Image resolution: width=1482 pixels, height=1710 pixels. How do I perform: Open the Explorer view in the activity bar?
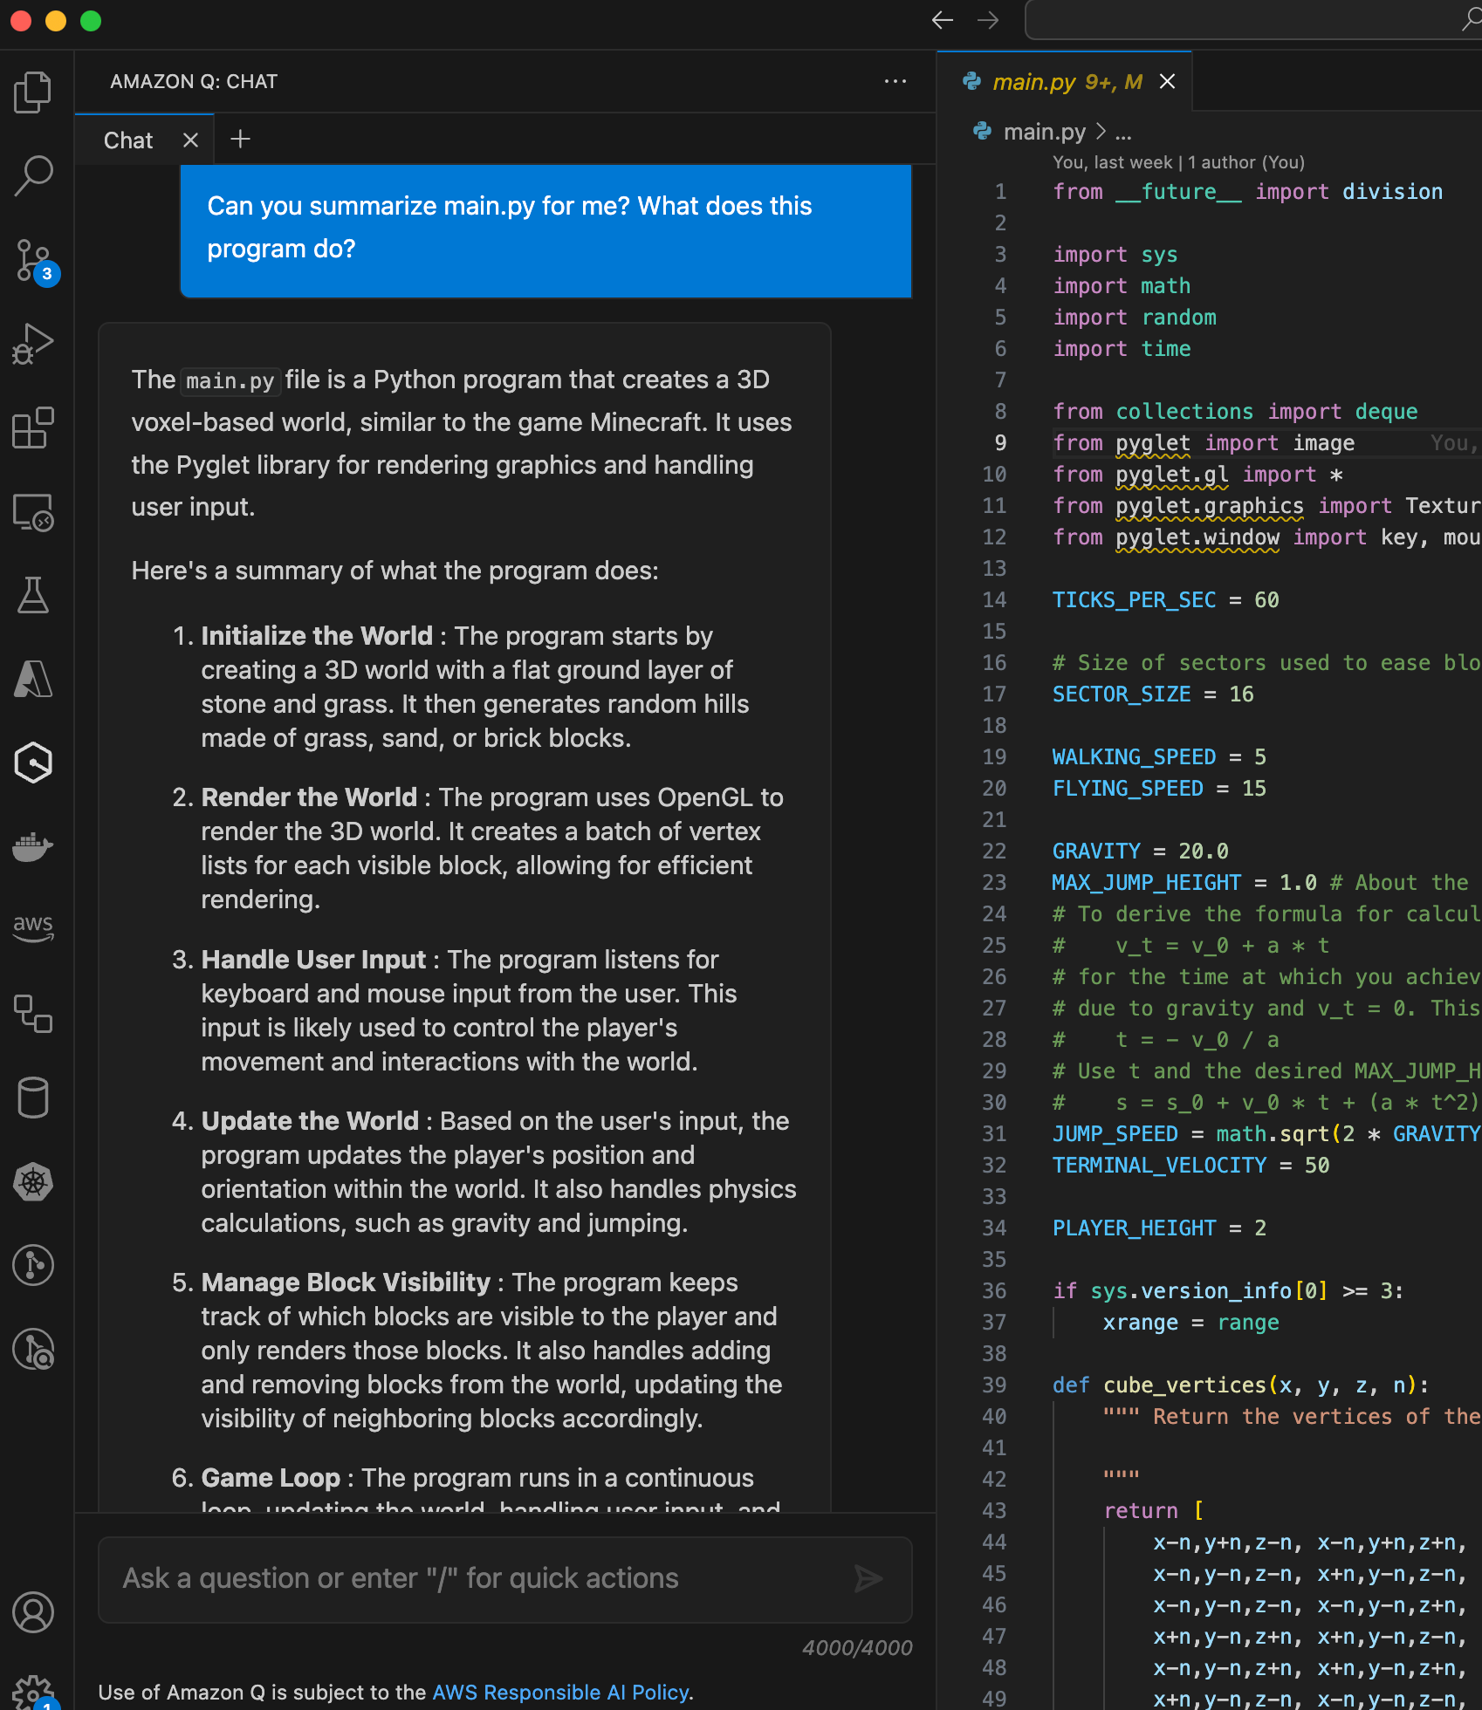[x=33, y=92]
